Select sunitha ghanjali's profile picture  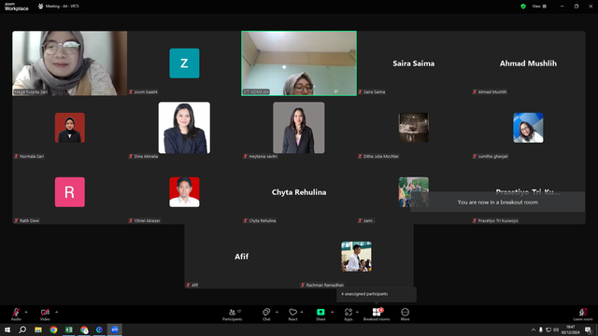(x=528, y=128)
